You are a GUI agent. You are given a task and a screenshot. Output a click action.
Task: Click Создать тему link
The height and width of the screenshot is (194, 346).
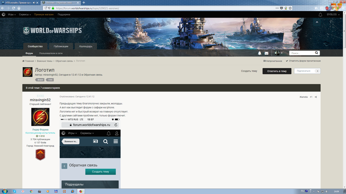click(249, 71)
